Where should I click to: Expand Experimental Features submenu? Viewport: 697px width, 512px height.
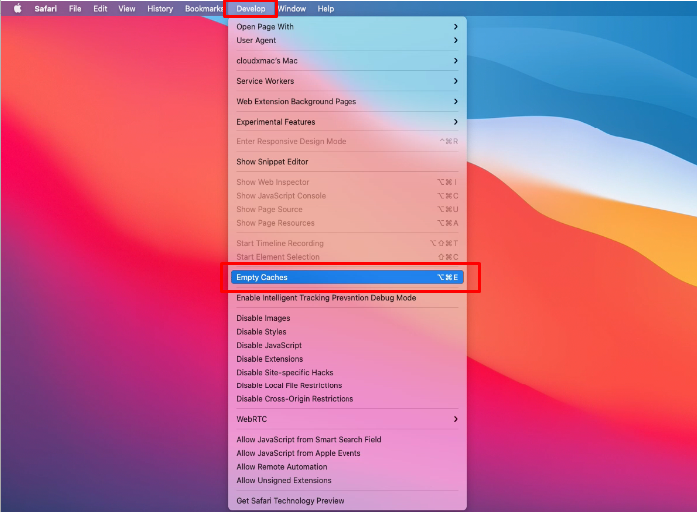(x=348, y=122)
